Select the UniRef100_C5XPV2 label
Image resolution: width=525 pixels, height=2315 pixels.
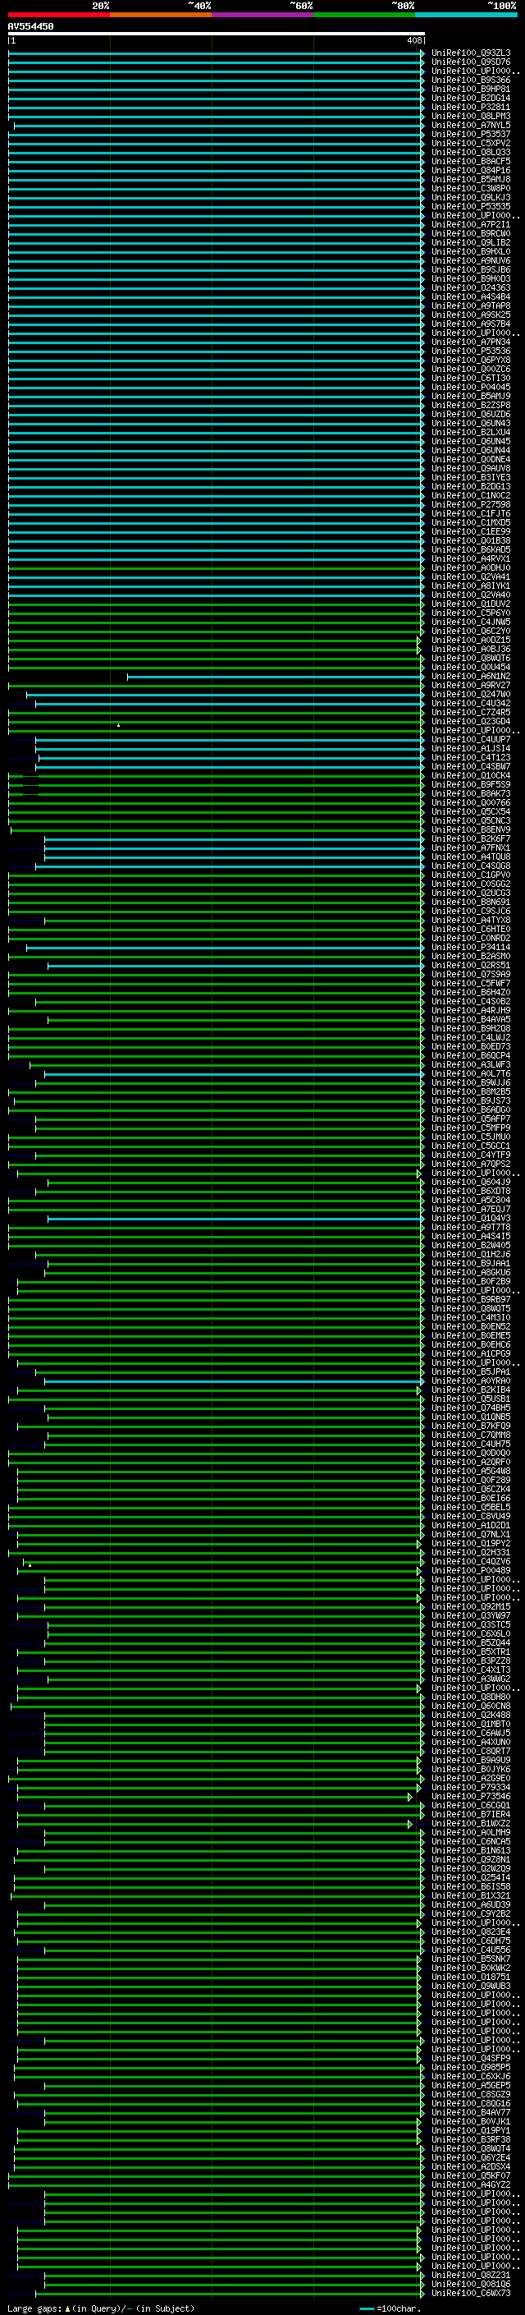pos(470,143)
